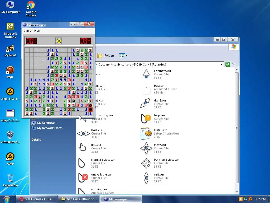Click the scrollbar down arrow in Explorer

237,192
